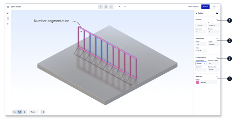Open the pink Railing material swatch
The image size is (237, 124).
click(197, 82)
